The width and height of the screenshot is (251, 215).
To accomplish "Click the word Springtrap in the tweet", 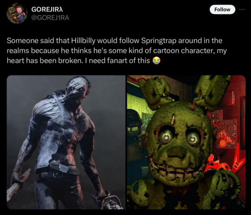I will pyautogui.click(x=159, y=41).
